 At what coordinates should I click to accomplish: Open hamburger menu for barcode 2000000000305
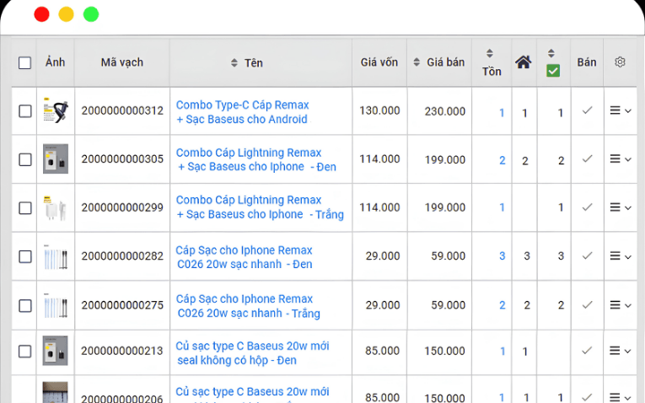click(615, 159)
